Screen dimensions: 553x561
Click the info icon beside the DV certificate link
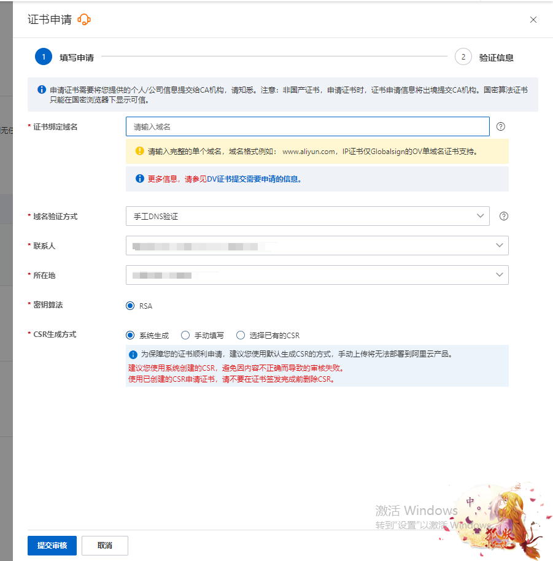tap(139, 179)
